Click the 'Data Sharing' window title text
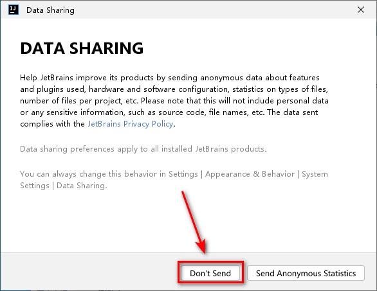The width and height of the screenshot is (377, 291). (x=50, y=10)
